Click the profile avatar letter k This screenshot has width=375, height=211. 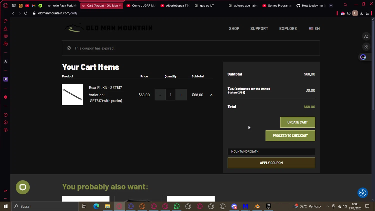(x=355, y=13)
